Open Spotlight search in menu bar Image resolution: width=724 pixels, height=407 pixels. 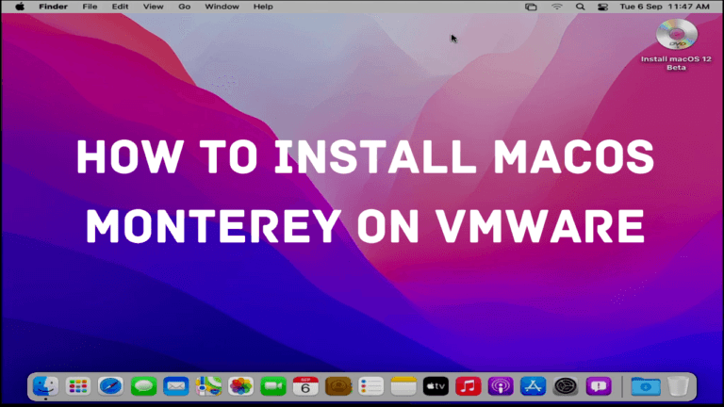point(580,7)
